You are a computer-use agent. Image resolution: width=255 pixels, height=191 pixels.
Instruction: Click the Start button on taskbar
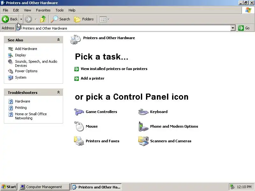click(x=9, y=187)
